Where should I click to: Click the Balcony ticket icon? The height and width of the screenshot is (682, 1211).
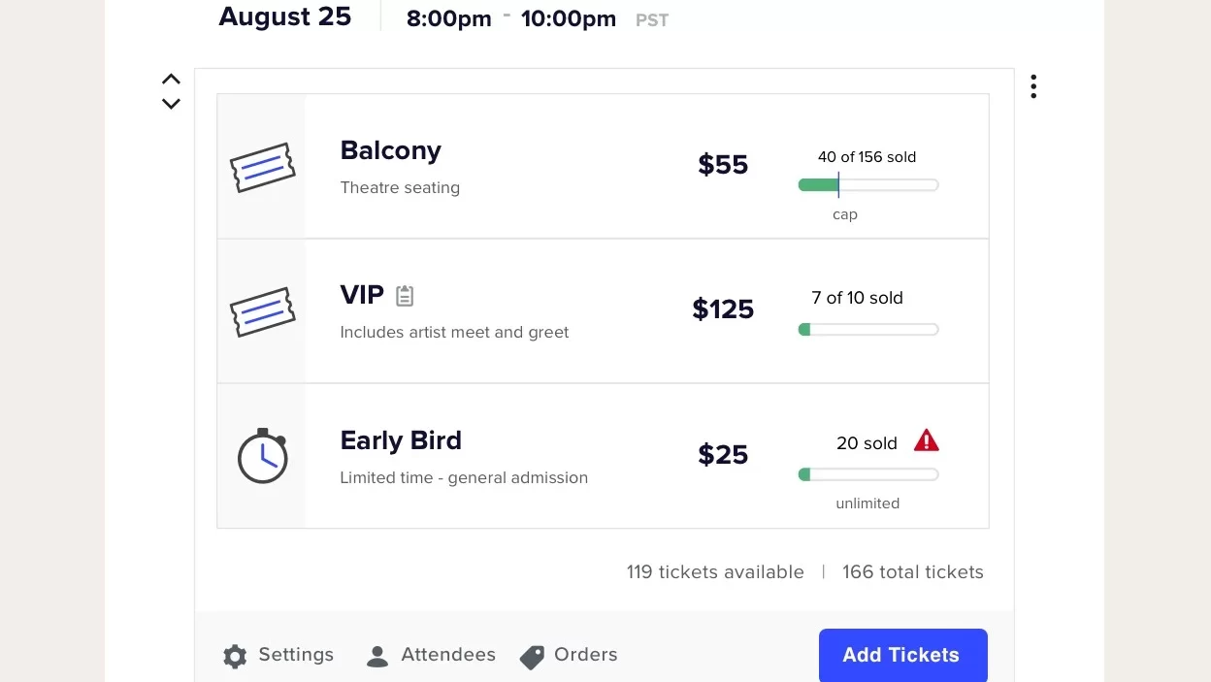coord(262,167)
